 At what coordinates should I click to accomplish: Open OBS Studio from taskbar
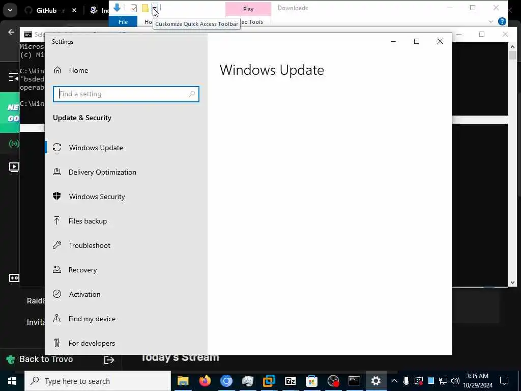[x=333, y=381]
